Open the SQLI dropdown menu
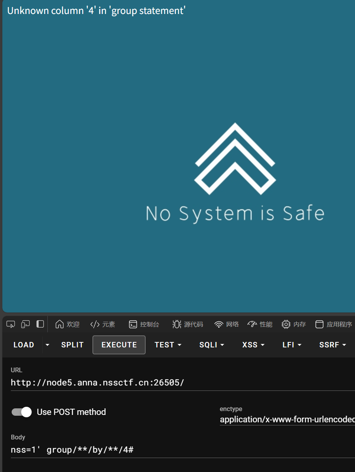Screen dimensions: 355x472 point(212,345)
